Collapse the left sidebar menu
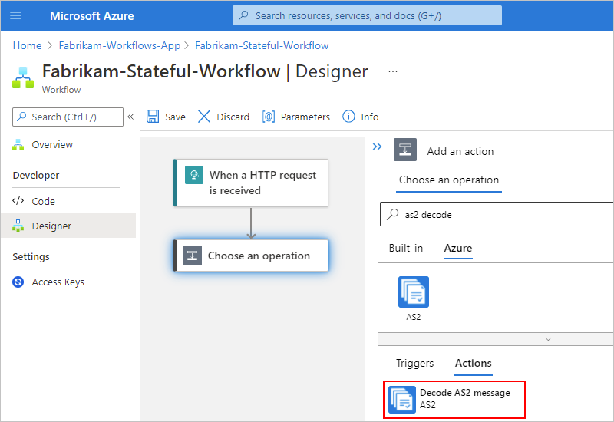This screenshot has height=422, width=614. click(130, 117)
